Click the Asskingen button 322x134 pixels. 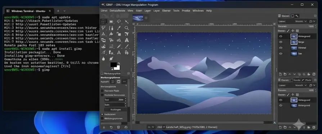115,110
